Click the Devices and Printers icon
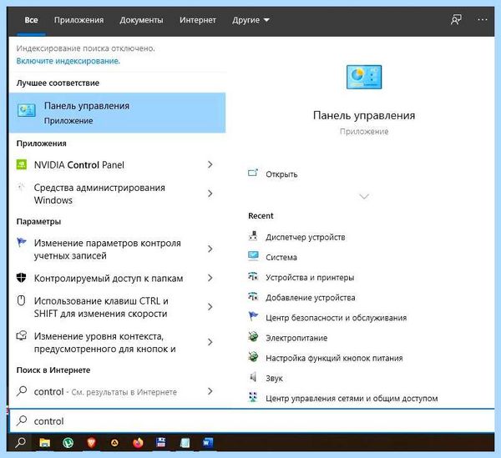Viewport: 501px width, 458px height. (x=253, y=276)
